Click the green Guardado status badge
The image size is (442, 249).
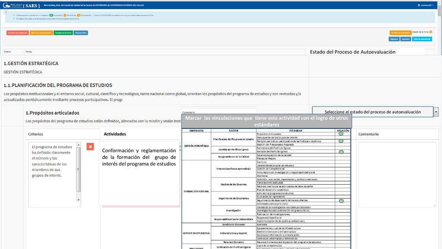(51, 15)
